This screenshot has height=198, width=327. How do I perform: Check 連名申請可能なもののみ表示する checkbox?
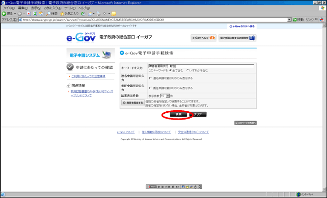tap(150, 78)
